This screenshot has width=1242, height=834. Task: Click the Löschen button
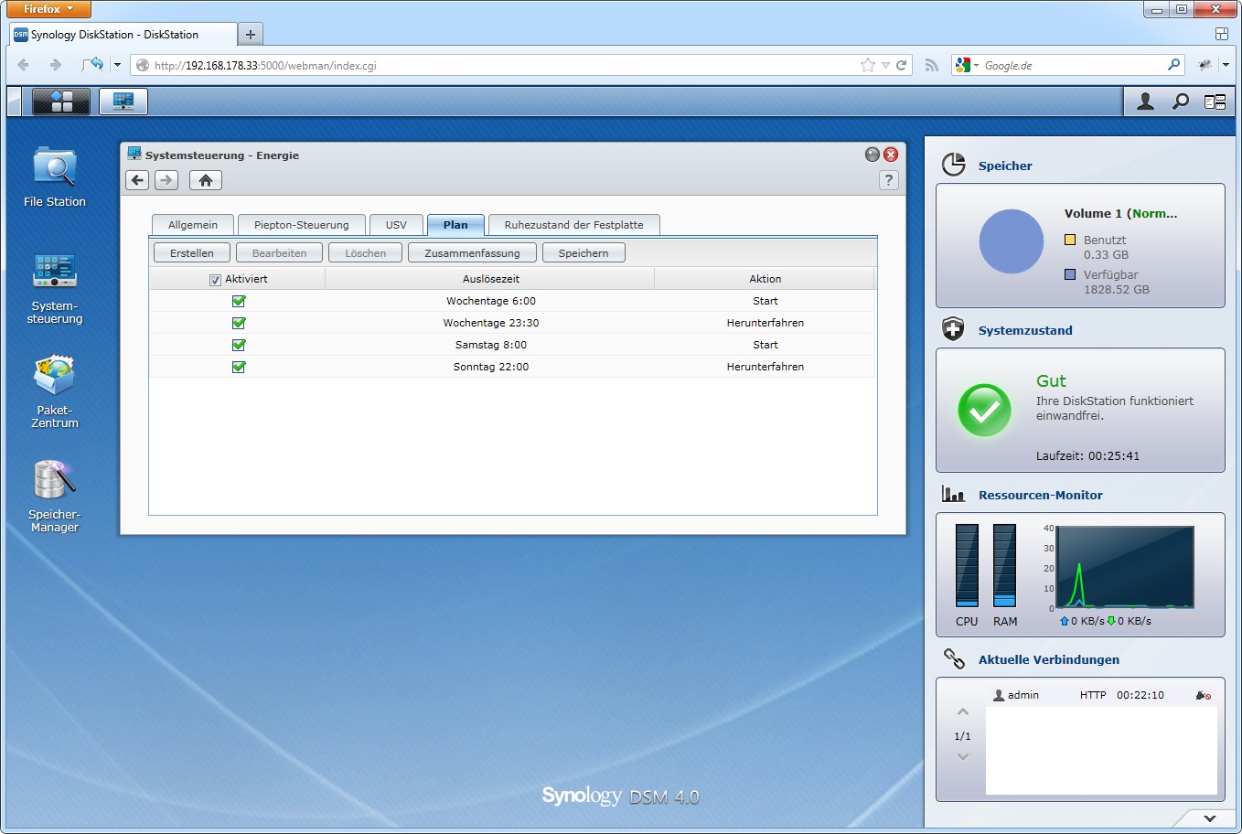coord(366,253)
